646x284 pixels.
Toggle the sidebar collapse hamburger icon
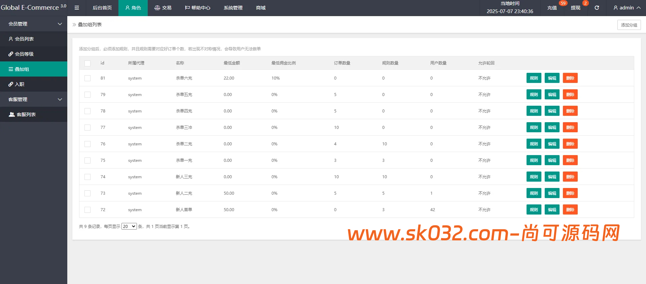pyautogui.click(x=77, y=8)
